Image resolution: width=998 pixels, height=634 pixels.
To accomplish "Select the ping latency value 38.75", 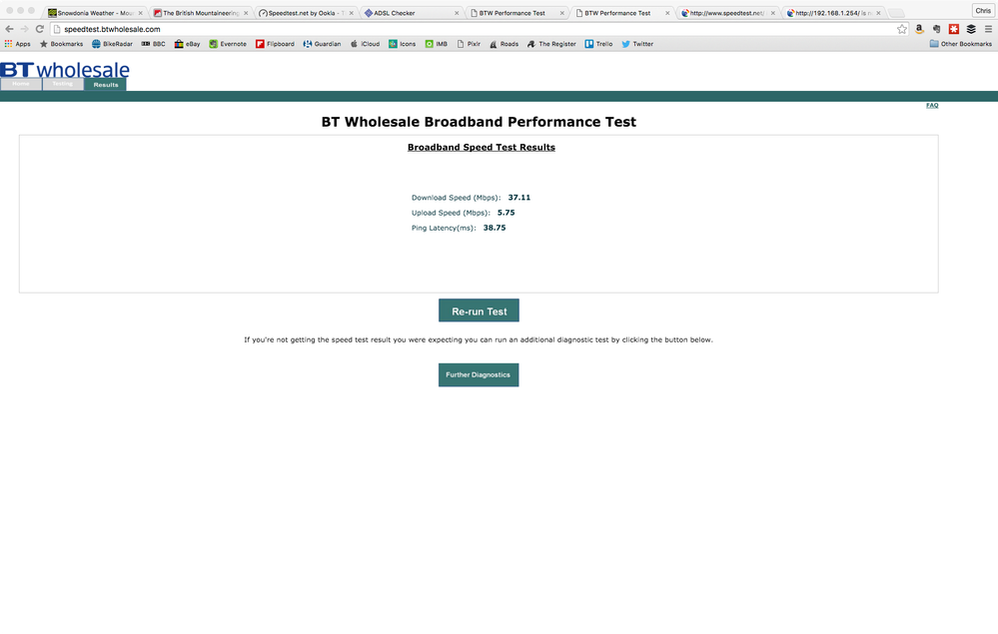I will (495, 228).
